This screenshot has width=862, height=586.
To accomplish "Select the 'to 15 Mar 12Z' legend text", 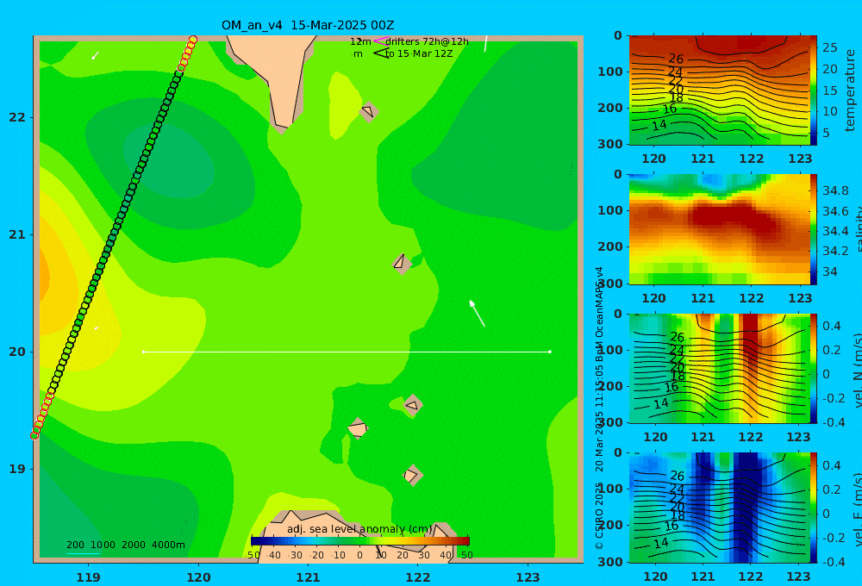I will click(x=419, y=53).
